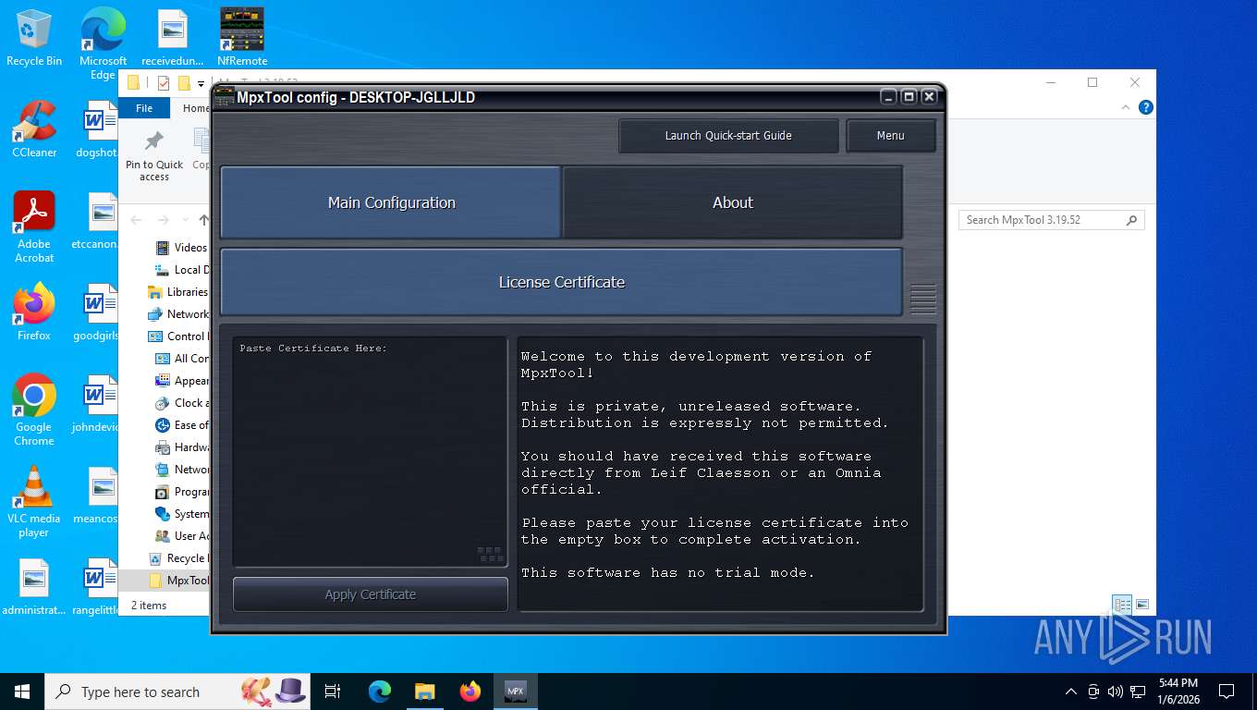Click the File tab in File Explorer

pyautogui.click(x=144, y=108)
